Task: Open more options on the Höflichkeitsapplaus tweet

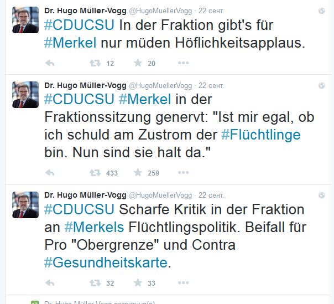Action: 183,63
